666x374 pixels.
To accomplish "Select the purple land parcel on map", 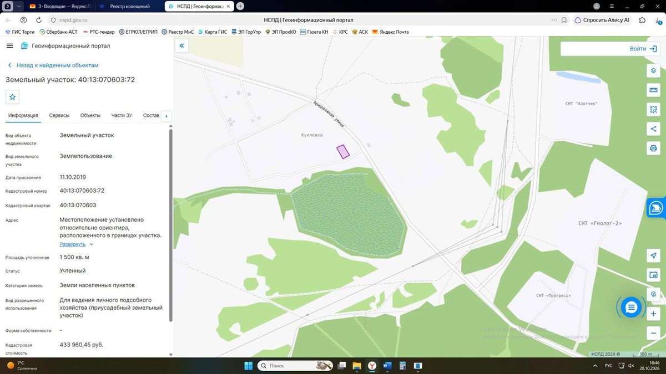I will (x=343, y=151).
